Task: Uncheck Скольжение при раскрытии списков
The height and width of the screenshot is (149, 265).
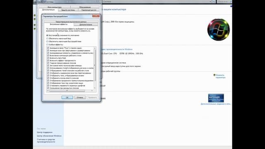Action: tap(48, 88)
